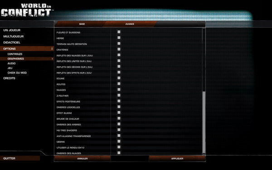
Task: Click the vertical scrollbar thumb
Action: [x=204, y=122]
